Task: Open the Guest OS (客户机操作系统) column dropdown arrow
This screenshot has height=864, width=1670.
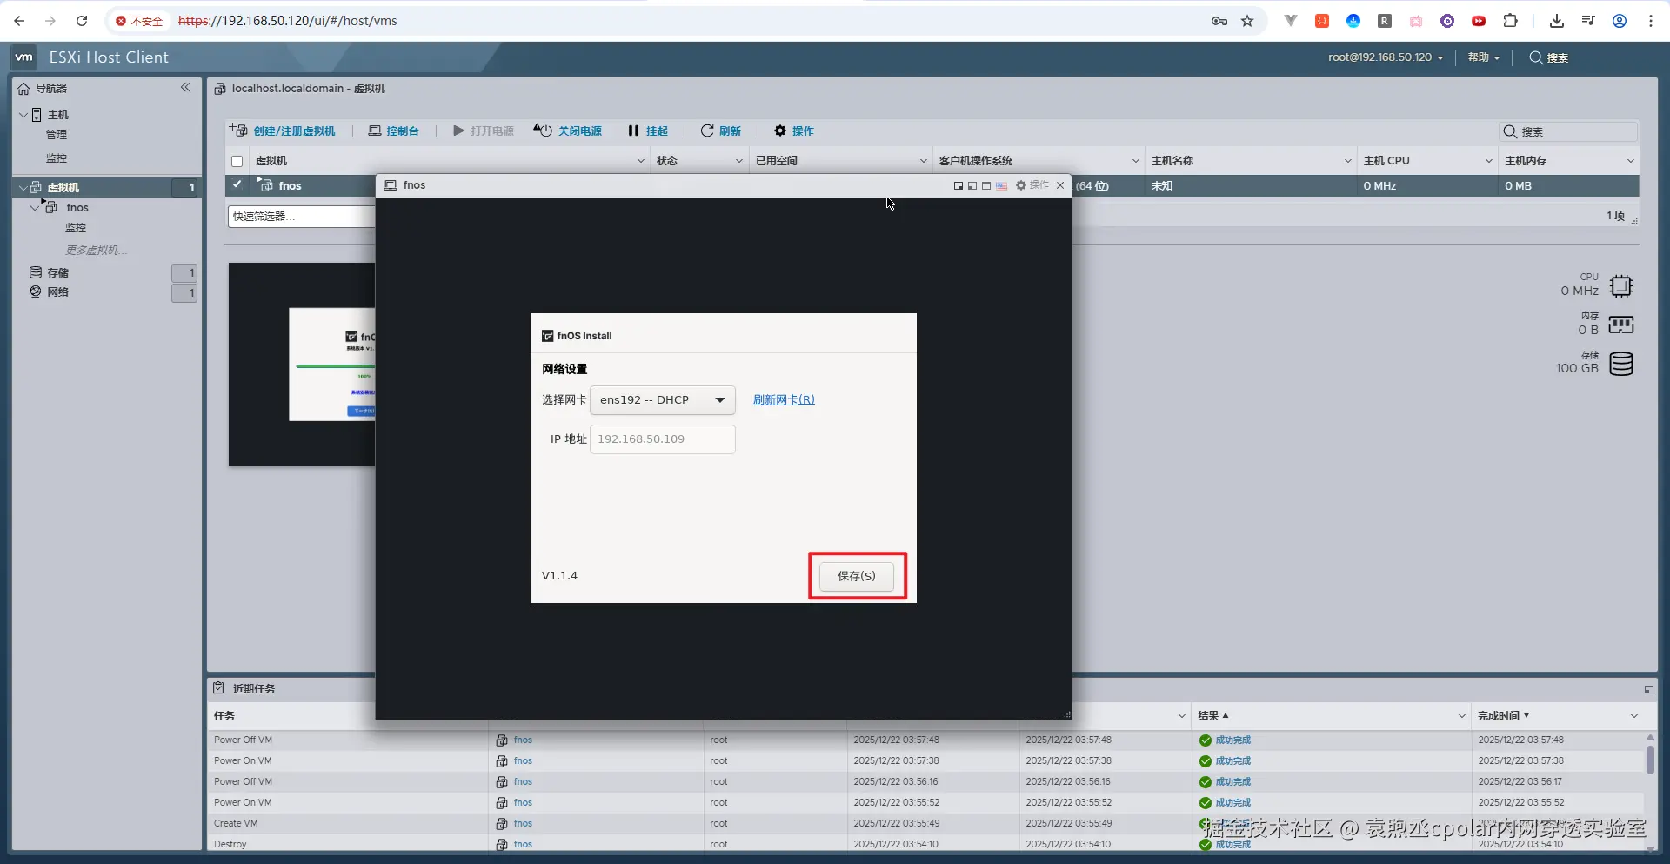Action: coord(1135,161)
